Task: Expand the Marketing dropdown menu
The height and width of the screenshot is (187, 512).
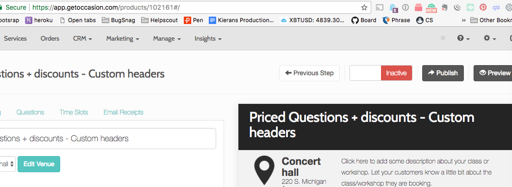Action: click(x=123, y=38)
